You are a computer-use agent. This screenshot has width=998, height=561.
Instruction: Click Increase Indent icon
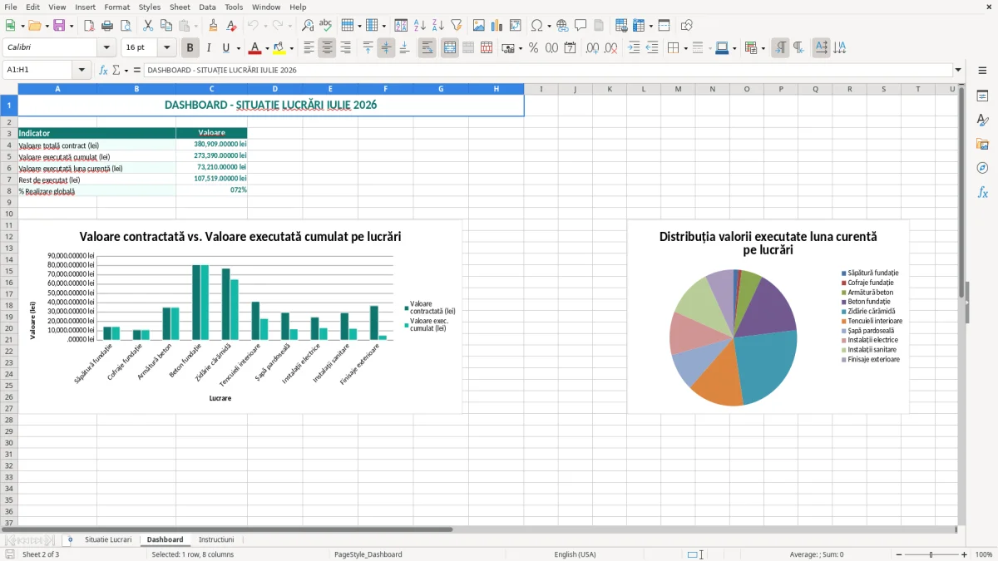pos(634,48)
